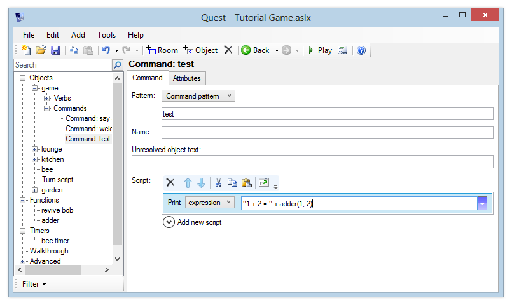Delete the selected script line
The image size is (512, 307).
(170, 182)
